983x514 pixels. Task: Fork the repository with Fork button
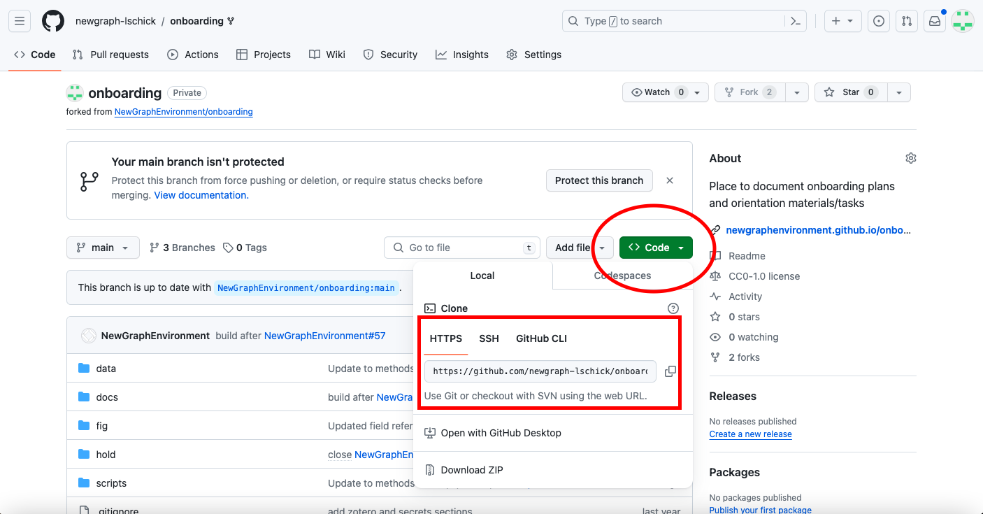coord(750,92)
